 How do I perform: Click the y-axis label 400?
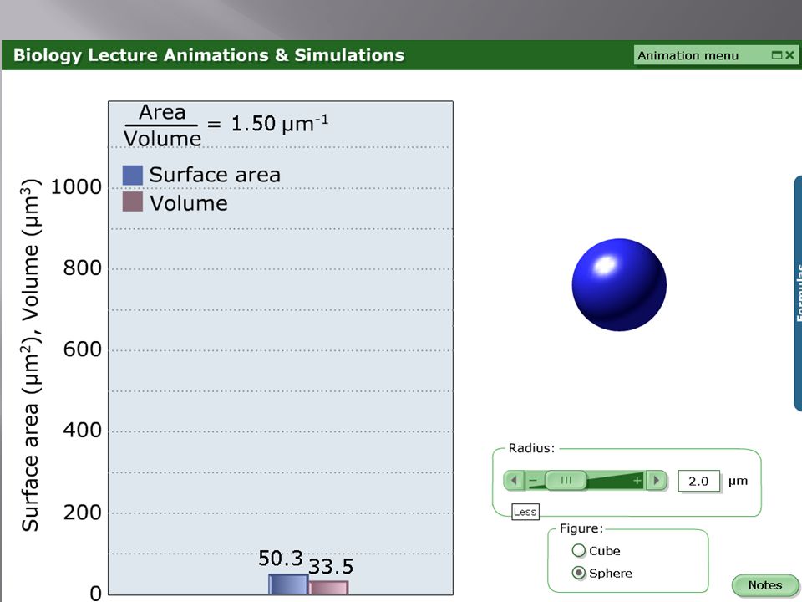click(x=83, y=430)
